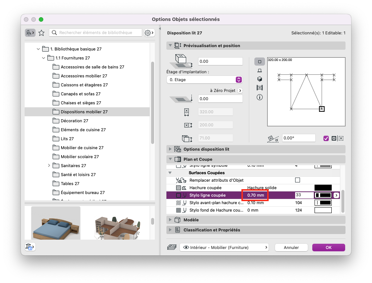The width and height of the screenshot is (372, 283).
Task: Collapse the 1. Bibliothèque basique 27 folder
Action: click(x=38, y=49)
